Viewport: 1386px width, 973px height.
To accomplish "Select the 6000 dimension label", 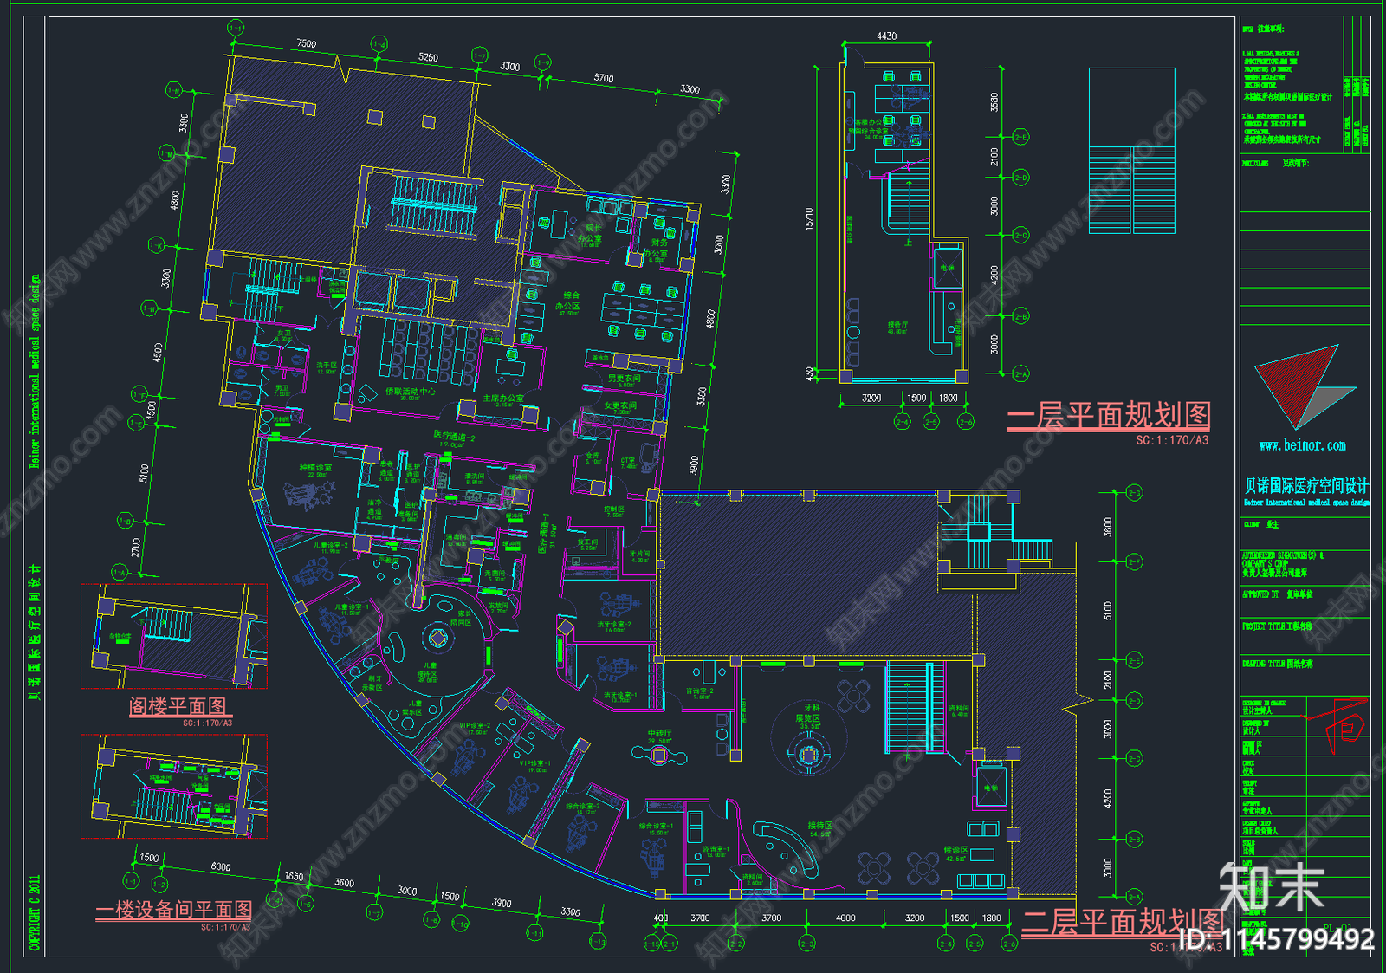I will 221,866.
